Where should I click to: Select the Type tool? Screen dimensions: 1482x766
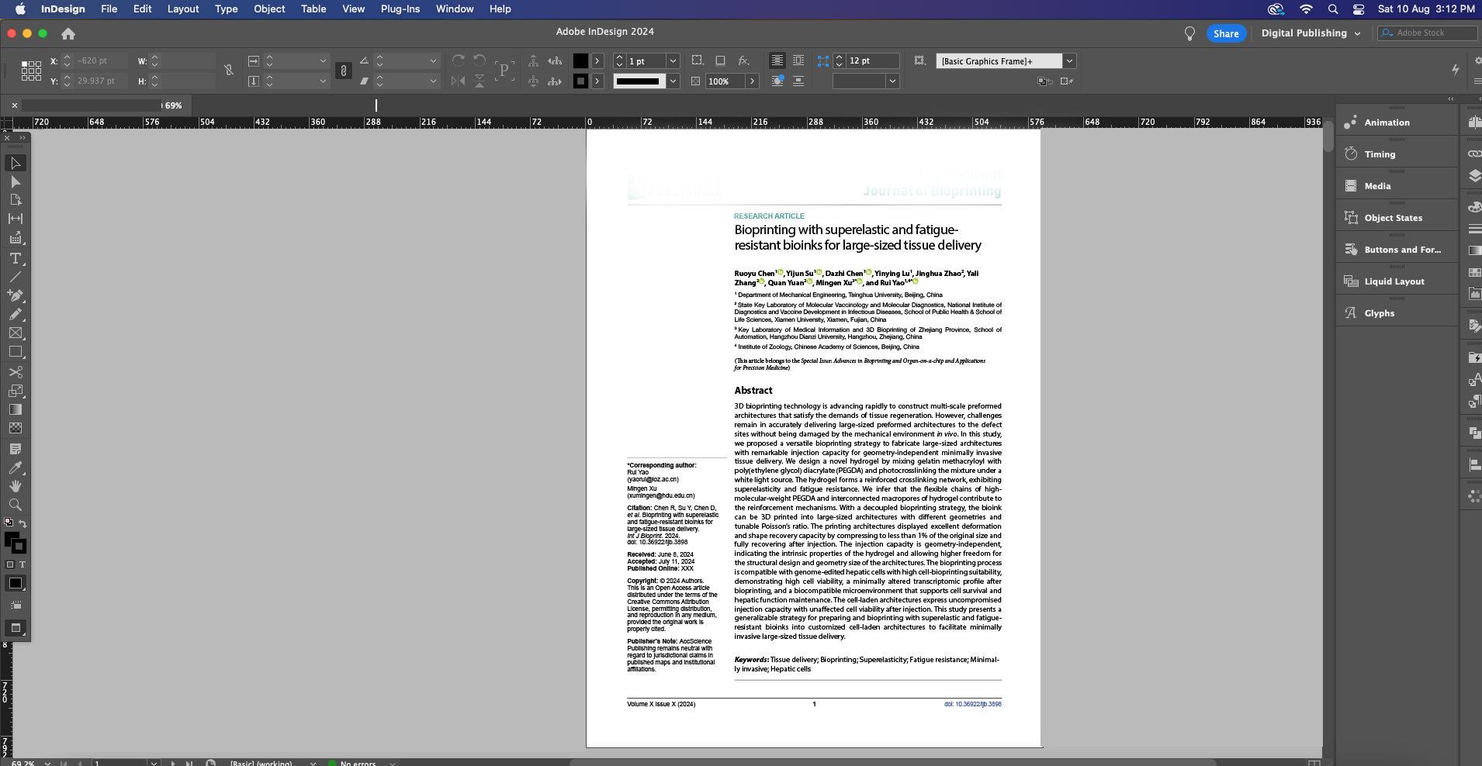(x=15, y=258)
